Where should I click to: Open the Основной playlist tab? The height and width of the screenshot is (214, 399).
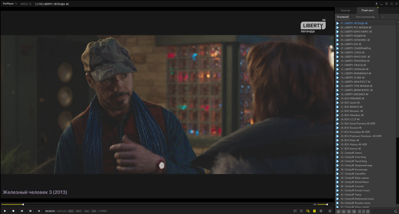click(343, 17)
